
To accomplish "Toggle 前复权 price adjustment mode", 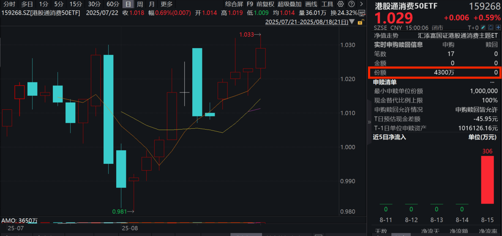I will (265, 4).
